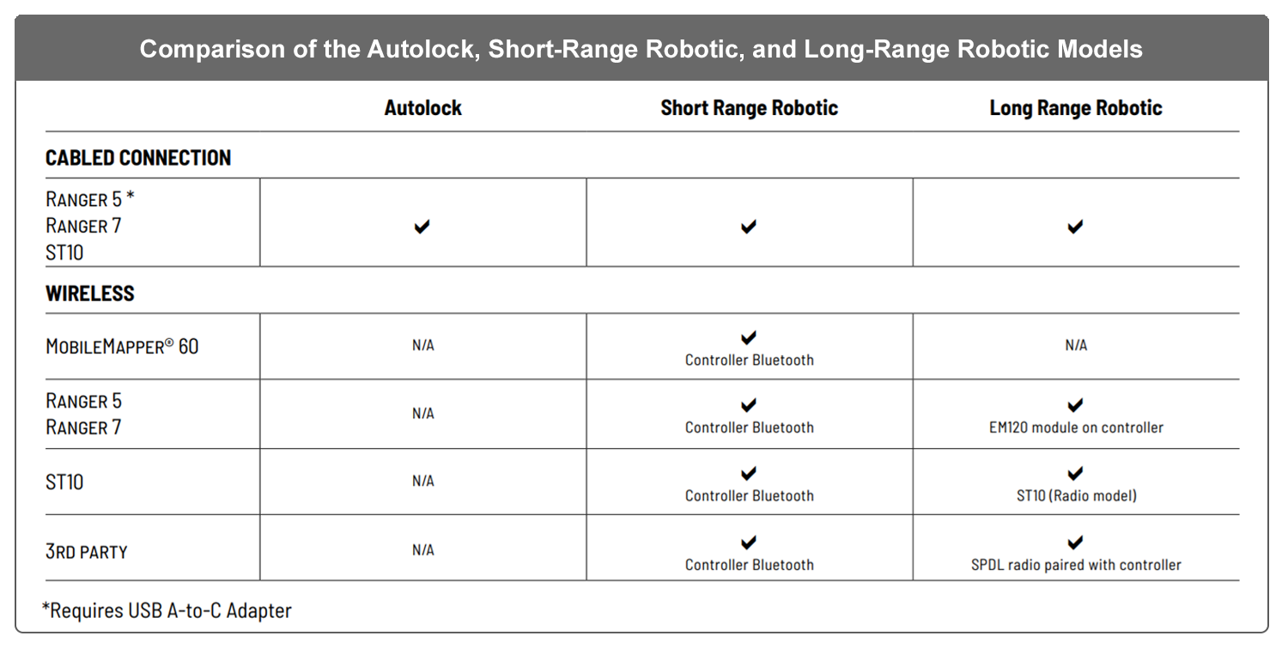Screen dimensions: 1288x648
Task: Click the CABLED CONNECTION section heading
Action: [x=138, y=158]
